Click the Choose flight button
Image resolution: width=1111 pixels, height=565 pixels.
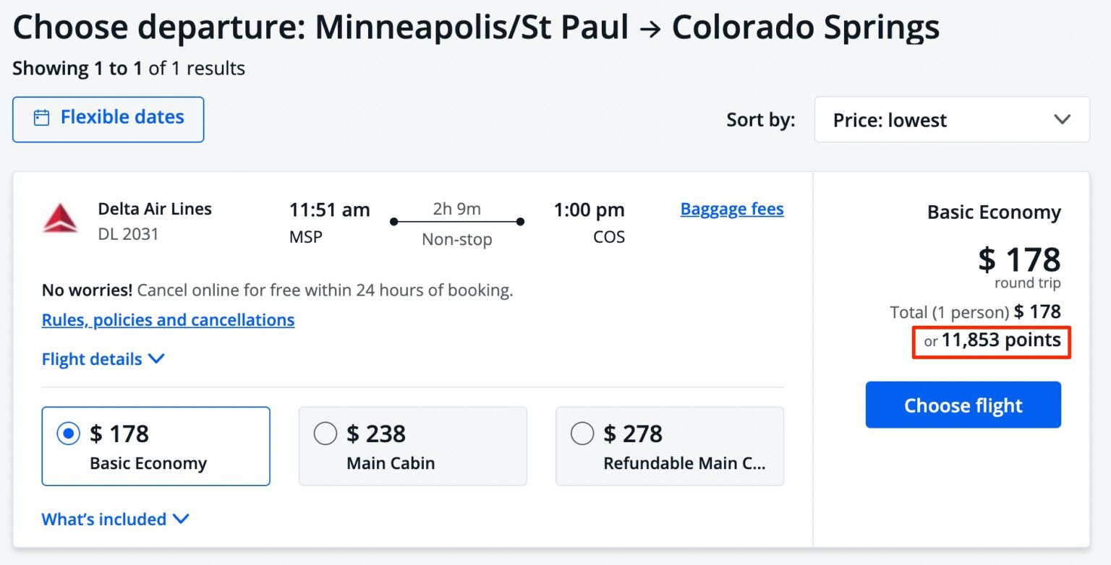(963, 405)
